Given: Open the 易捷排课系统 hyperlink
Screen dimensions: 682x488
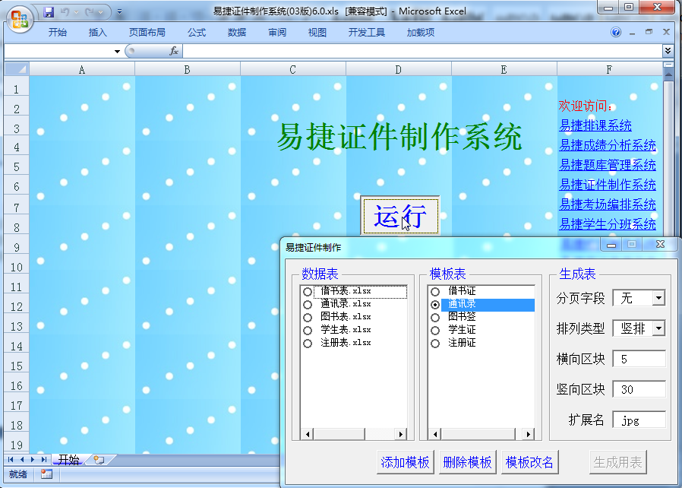Looking at the screenshot, I should tap(595, 126).
